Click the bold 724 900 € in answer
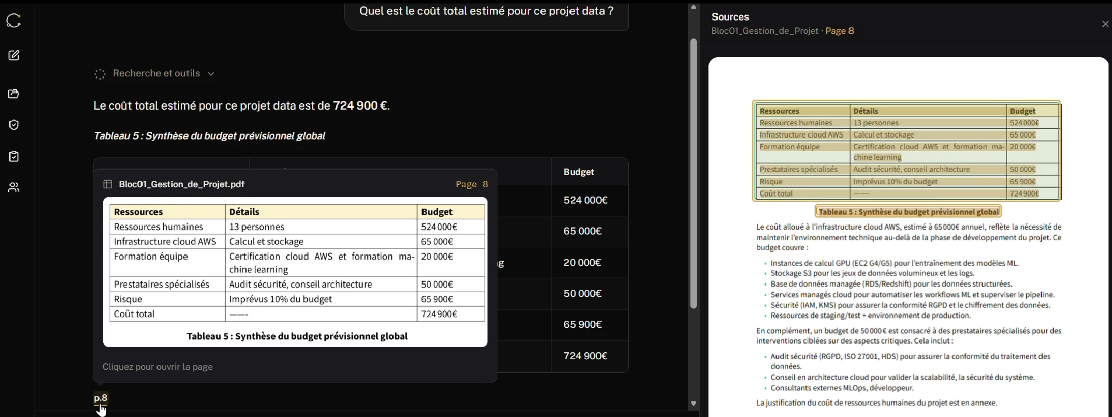1112x417 pixels. (360, 106)
